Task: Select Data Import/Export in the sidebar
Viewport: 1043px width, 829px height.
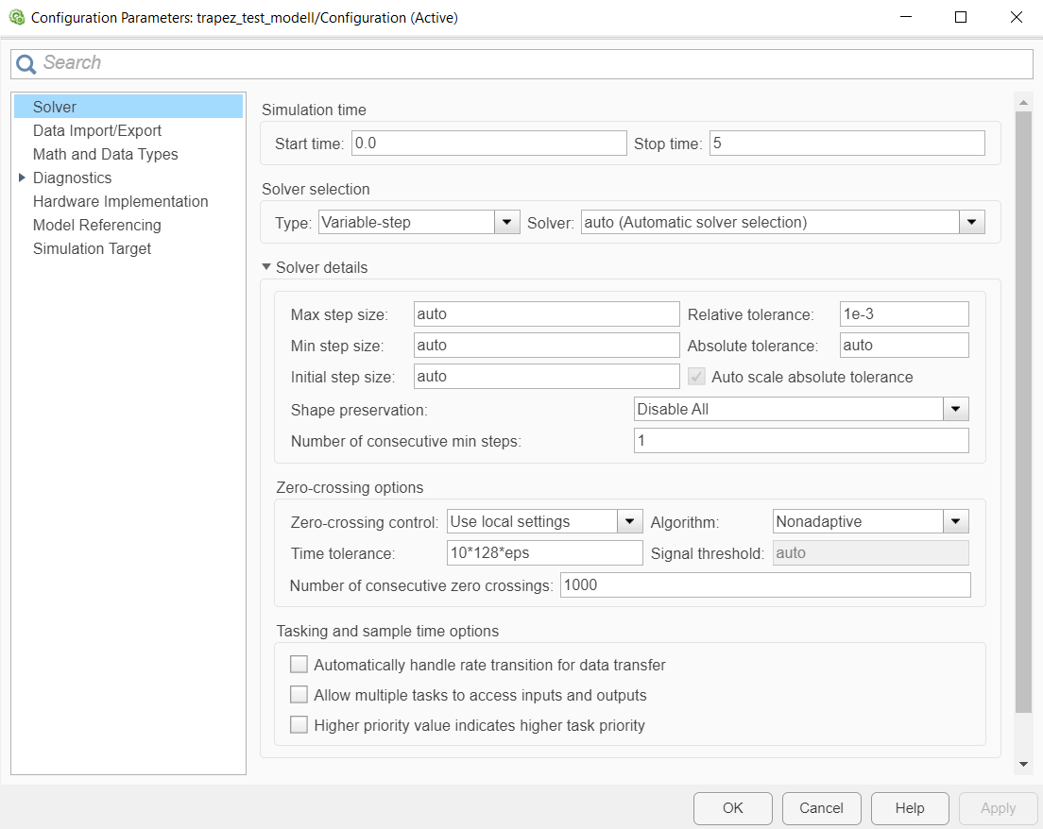Action: tap(96, 130)
